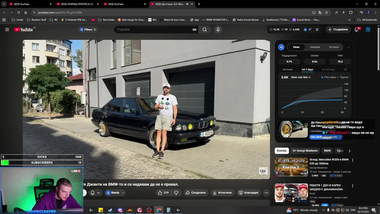380x214 pixels.
Task: Open Chrome three-dot menu
Action: [376, 12]
